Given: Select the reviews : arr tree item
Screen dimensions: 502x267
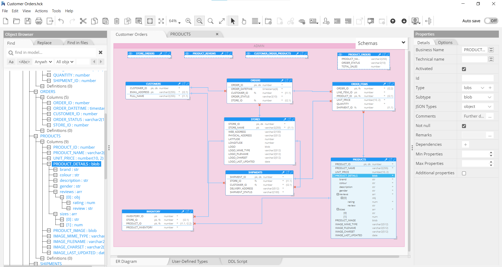Looking at the screenshot, I should point(71,192).
